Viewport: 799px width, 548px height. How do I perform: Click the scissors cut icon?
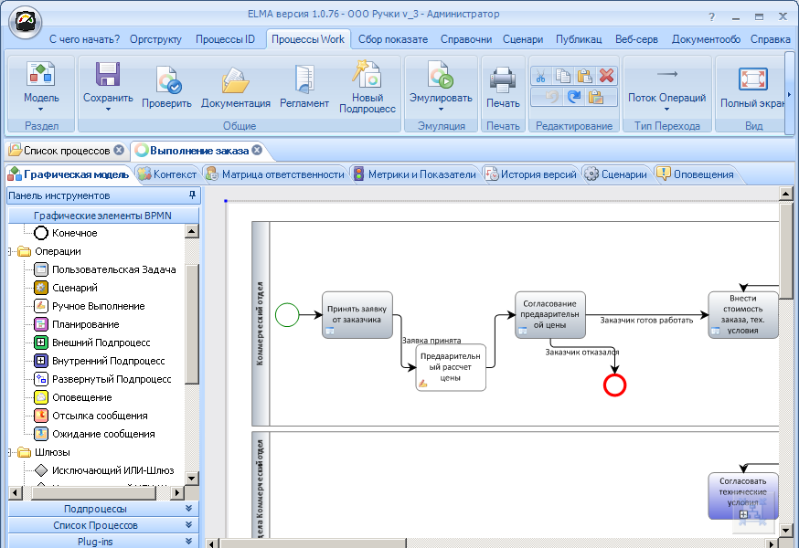(541, 76)
